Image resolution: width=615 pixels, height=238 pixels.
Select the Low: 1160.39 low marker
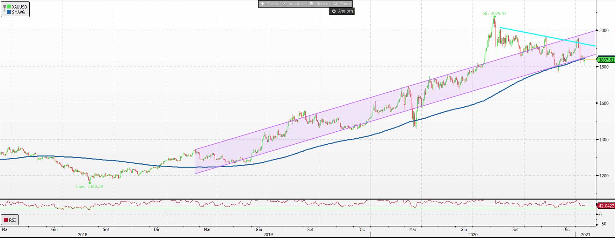point(89,186)
